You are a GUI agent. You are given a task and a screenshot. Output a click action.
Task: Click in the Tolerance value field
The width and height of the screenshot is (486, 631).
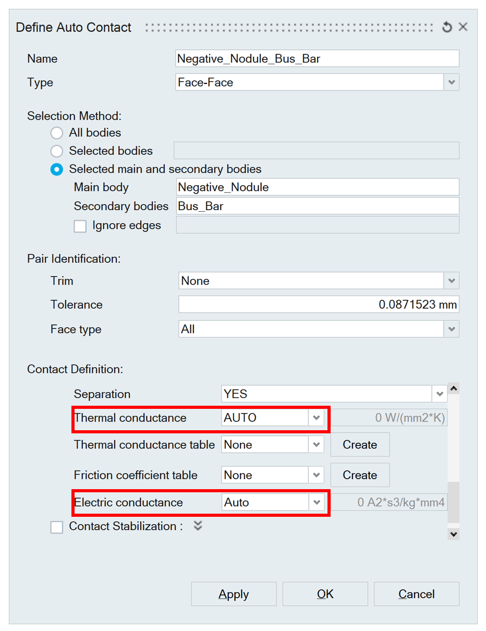[x=318, y=305]
